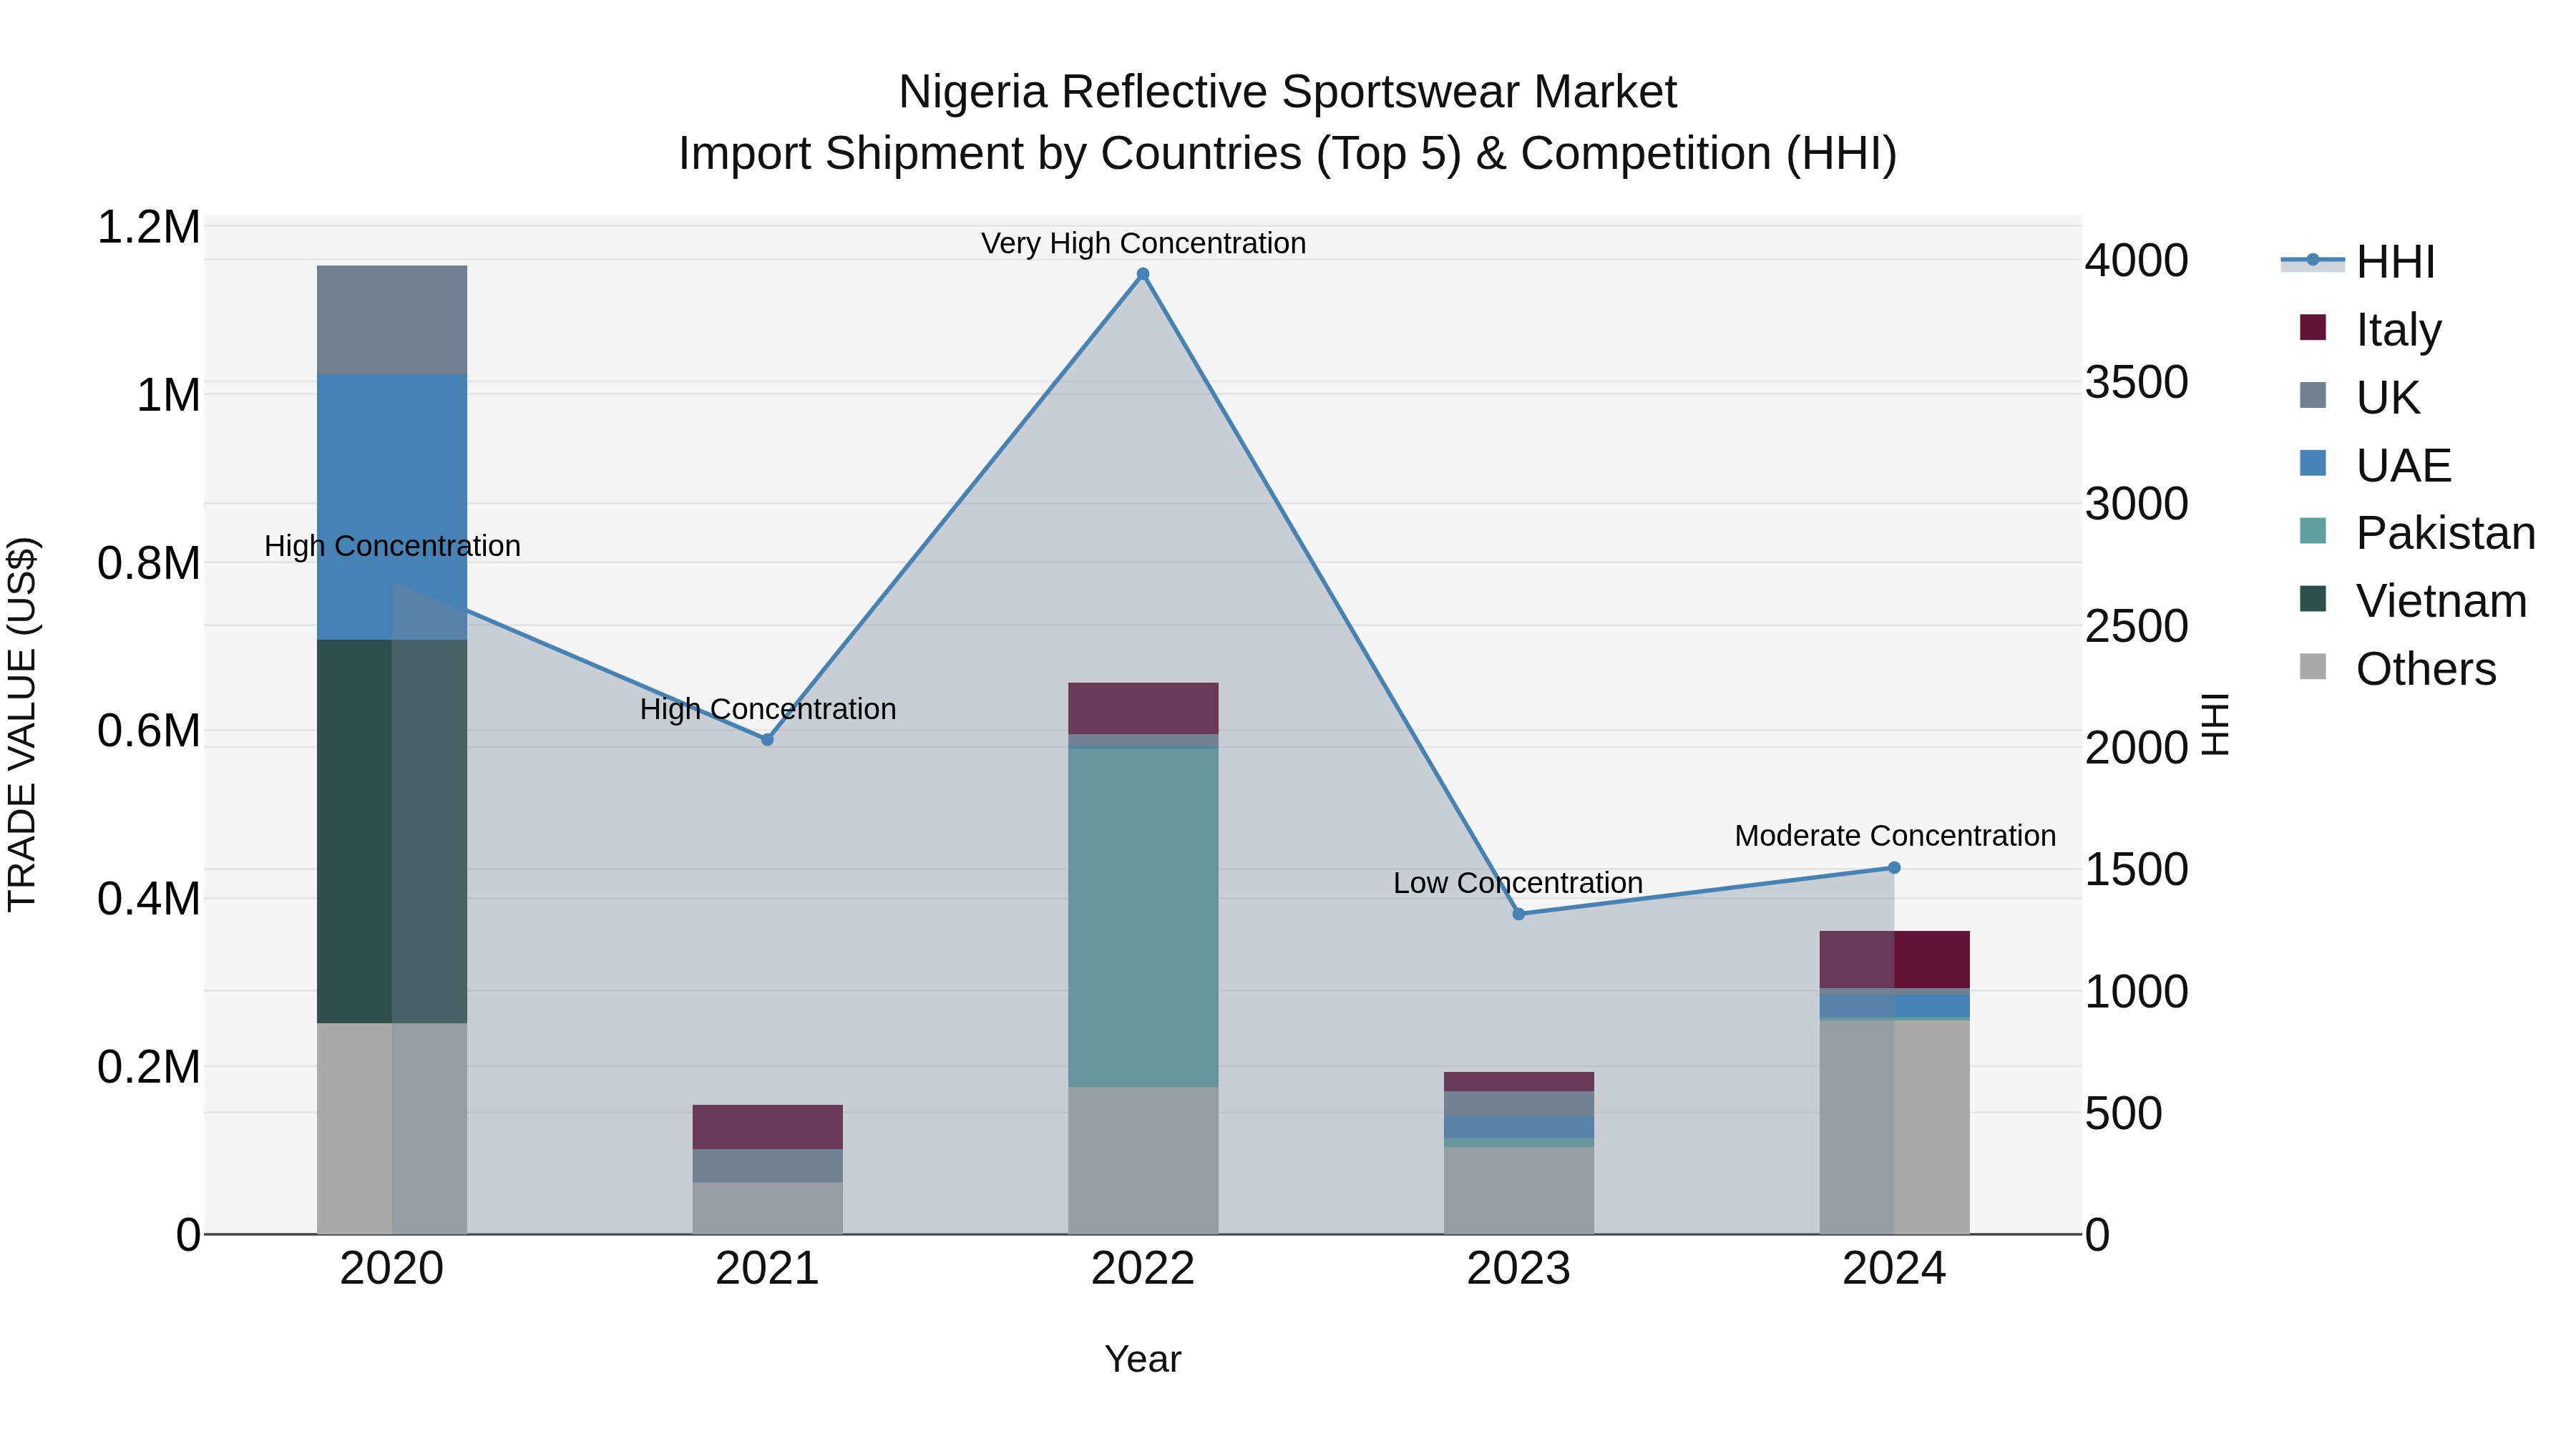Select the Others segment of the 2023 bar
This screenshot has height=1449, width=2576.
pos(1519,1190)
